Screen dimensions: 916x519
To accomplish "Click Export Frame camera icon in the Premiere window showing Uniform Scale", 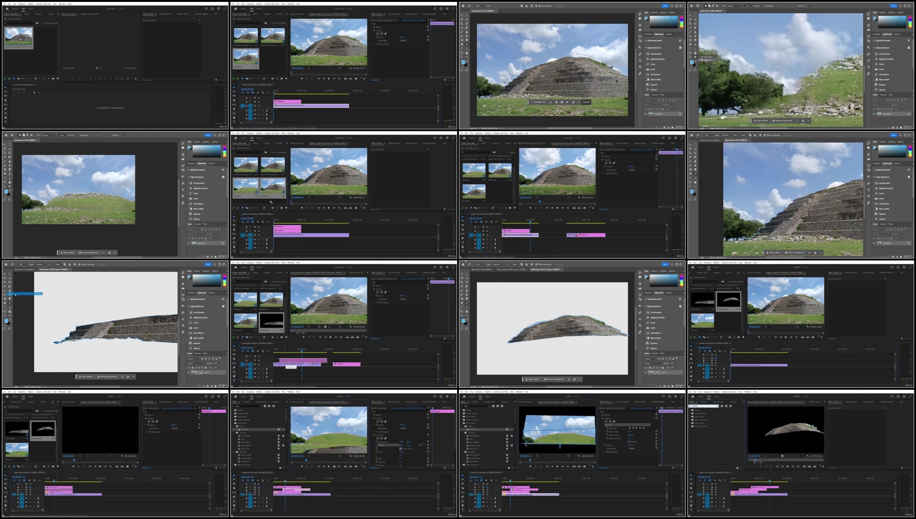I will point(356,466).
